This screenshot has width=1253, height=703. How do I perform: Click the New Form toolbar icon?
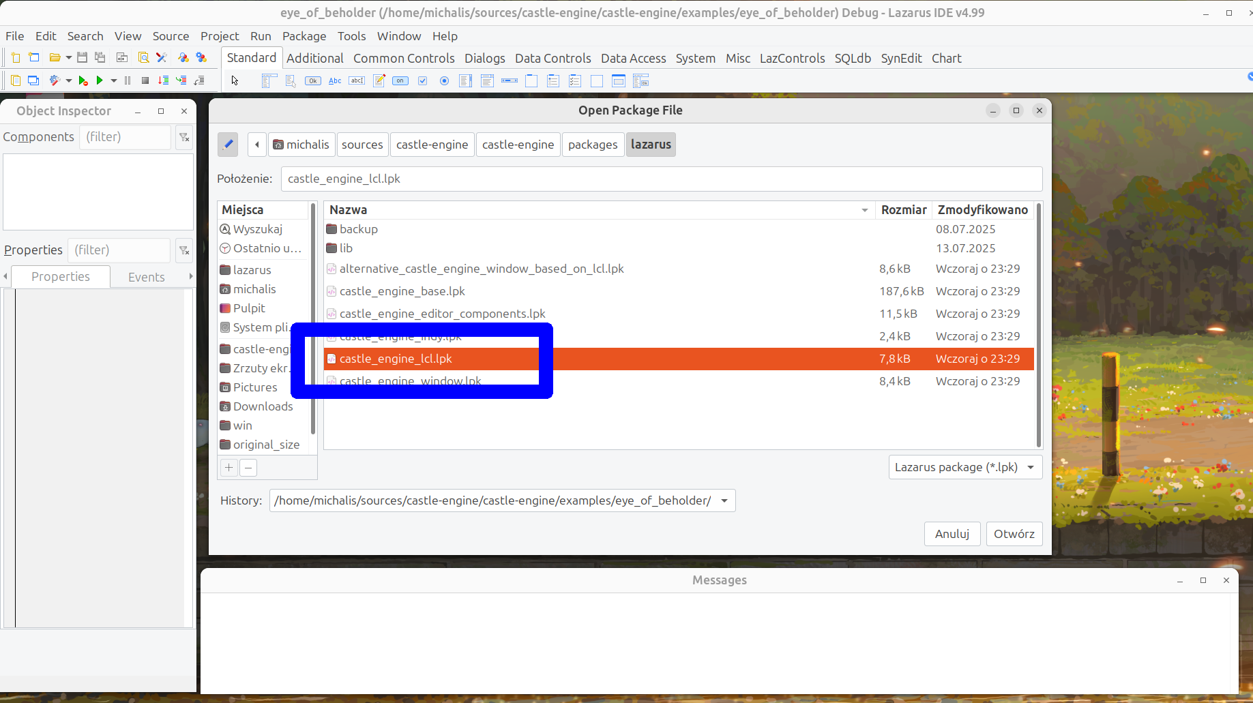pos(34,58)
